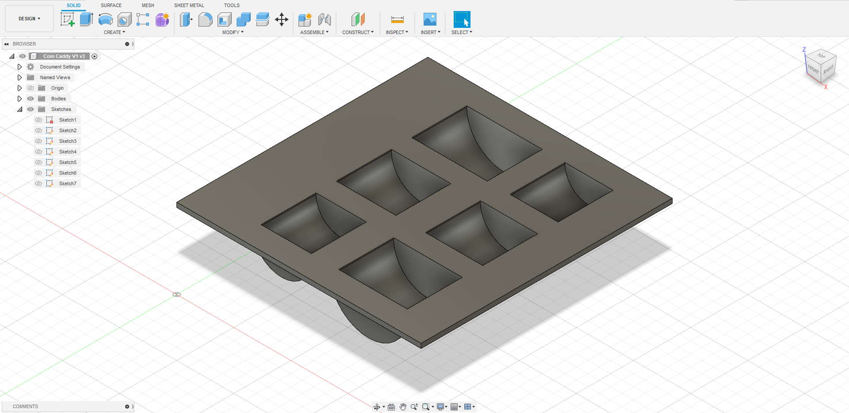Image resolution: width=849 pixels, height=413 pixels.
Task: Click the Combine tool icon
Action: (x=244, y=19)
